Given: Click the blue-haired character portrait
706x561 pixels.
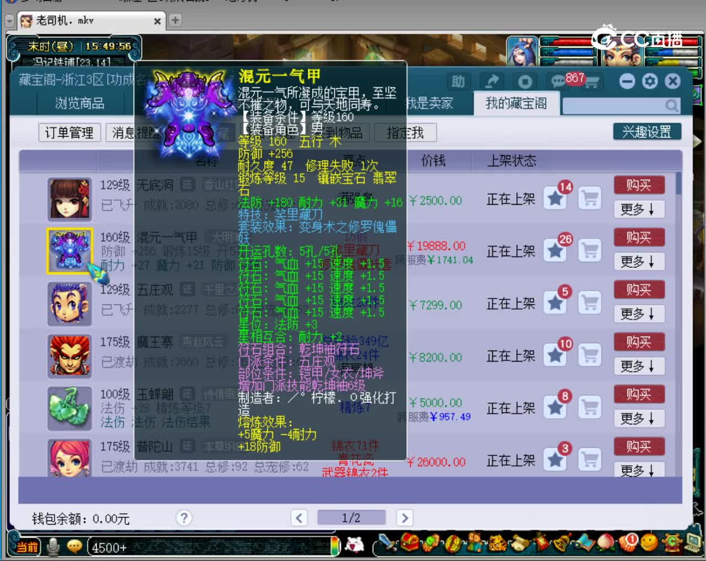Looking at the screenshot, I should coord(522,52).
